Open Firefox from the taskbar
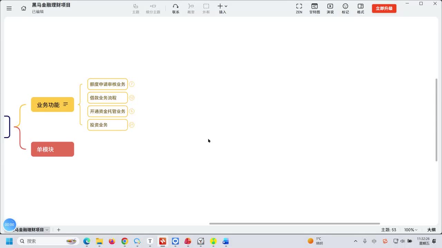This screenshot has height=248, width=442. [112, 241]
